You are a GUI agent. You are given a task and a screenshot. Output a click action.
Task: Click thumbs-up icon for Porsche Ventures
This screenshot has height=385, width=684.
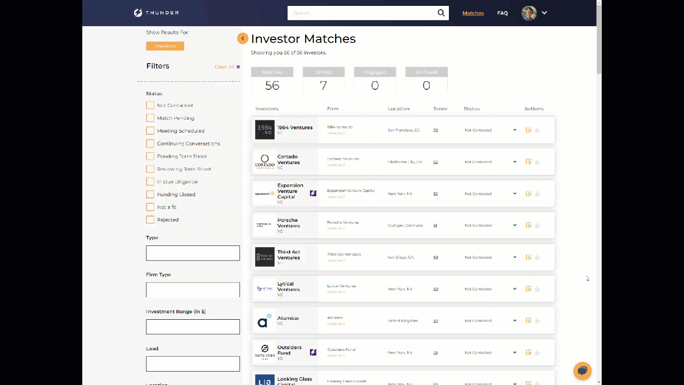[x=538, y=225]
